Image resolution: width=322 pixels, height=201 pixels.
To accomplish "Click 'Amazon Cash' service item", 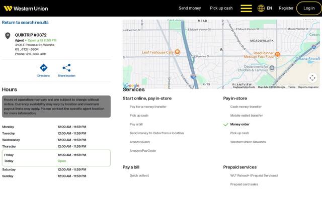I will 140,142.
